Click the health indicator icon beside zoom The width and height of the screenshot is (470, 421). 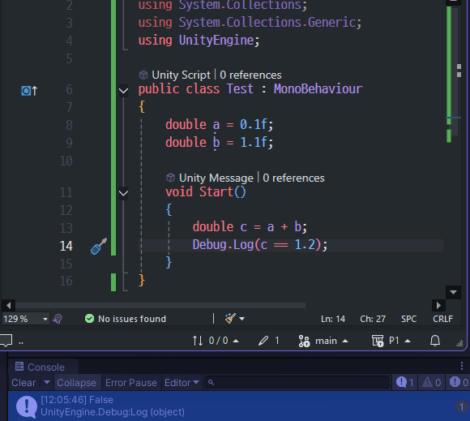pos(58,319)
